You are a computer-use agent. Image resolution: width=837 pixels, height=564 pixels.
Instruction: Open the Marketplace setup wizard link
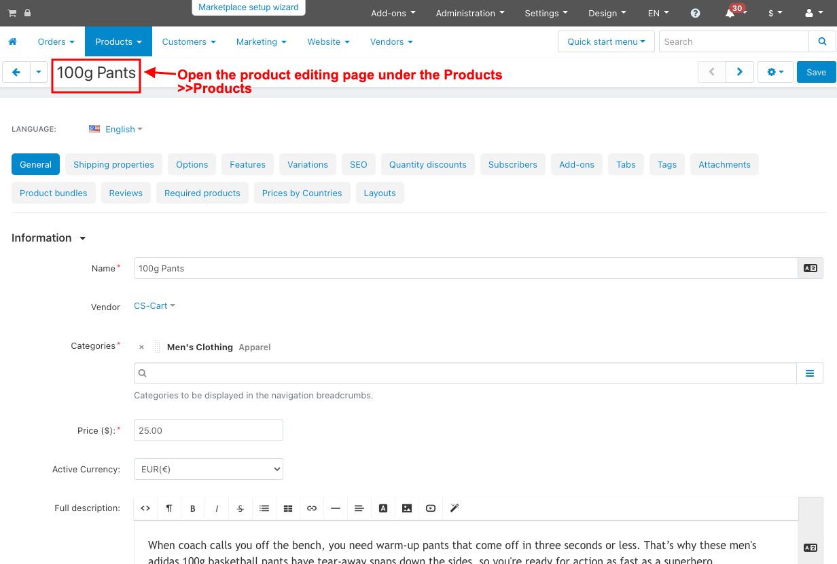(248, 7)
